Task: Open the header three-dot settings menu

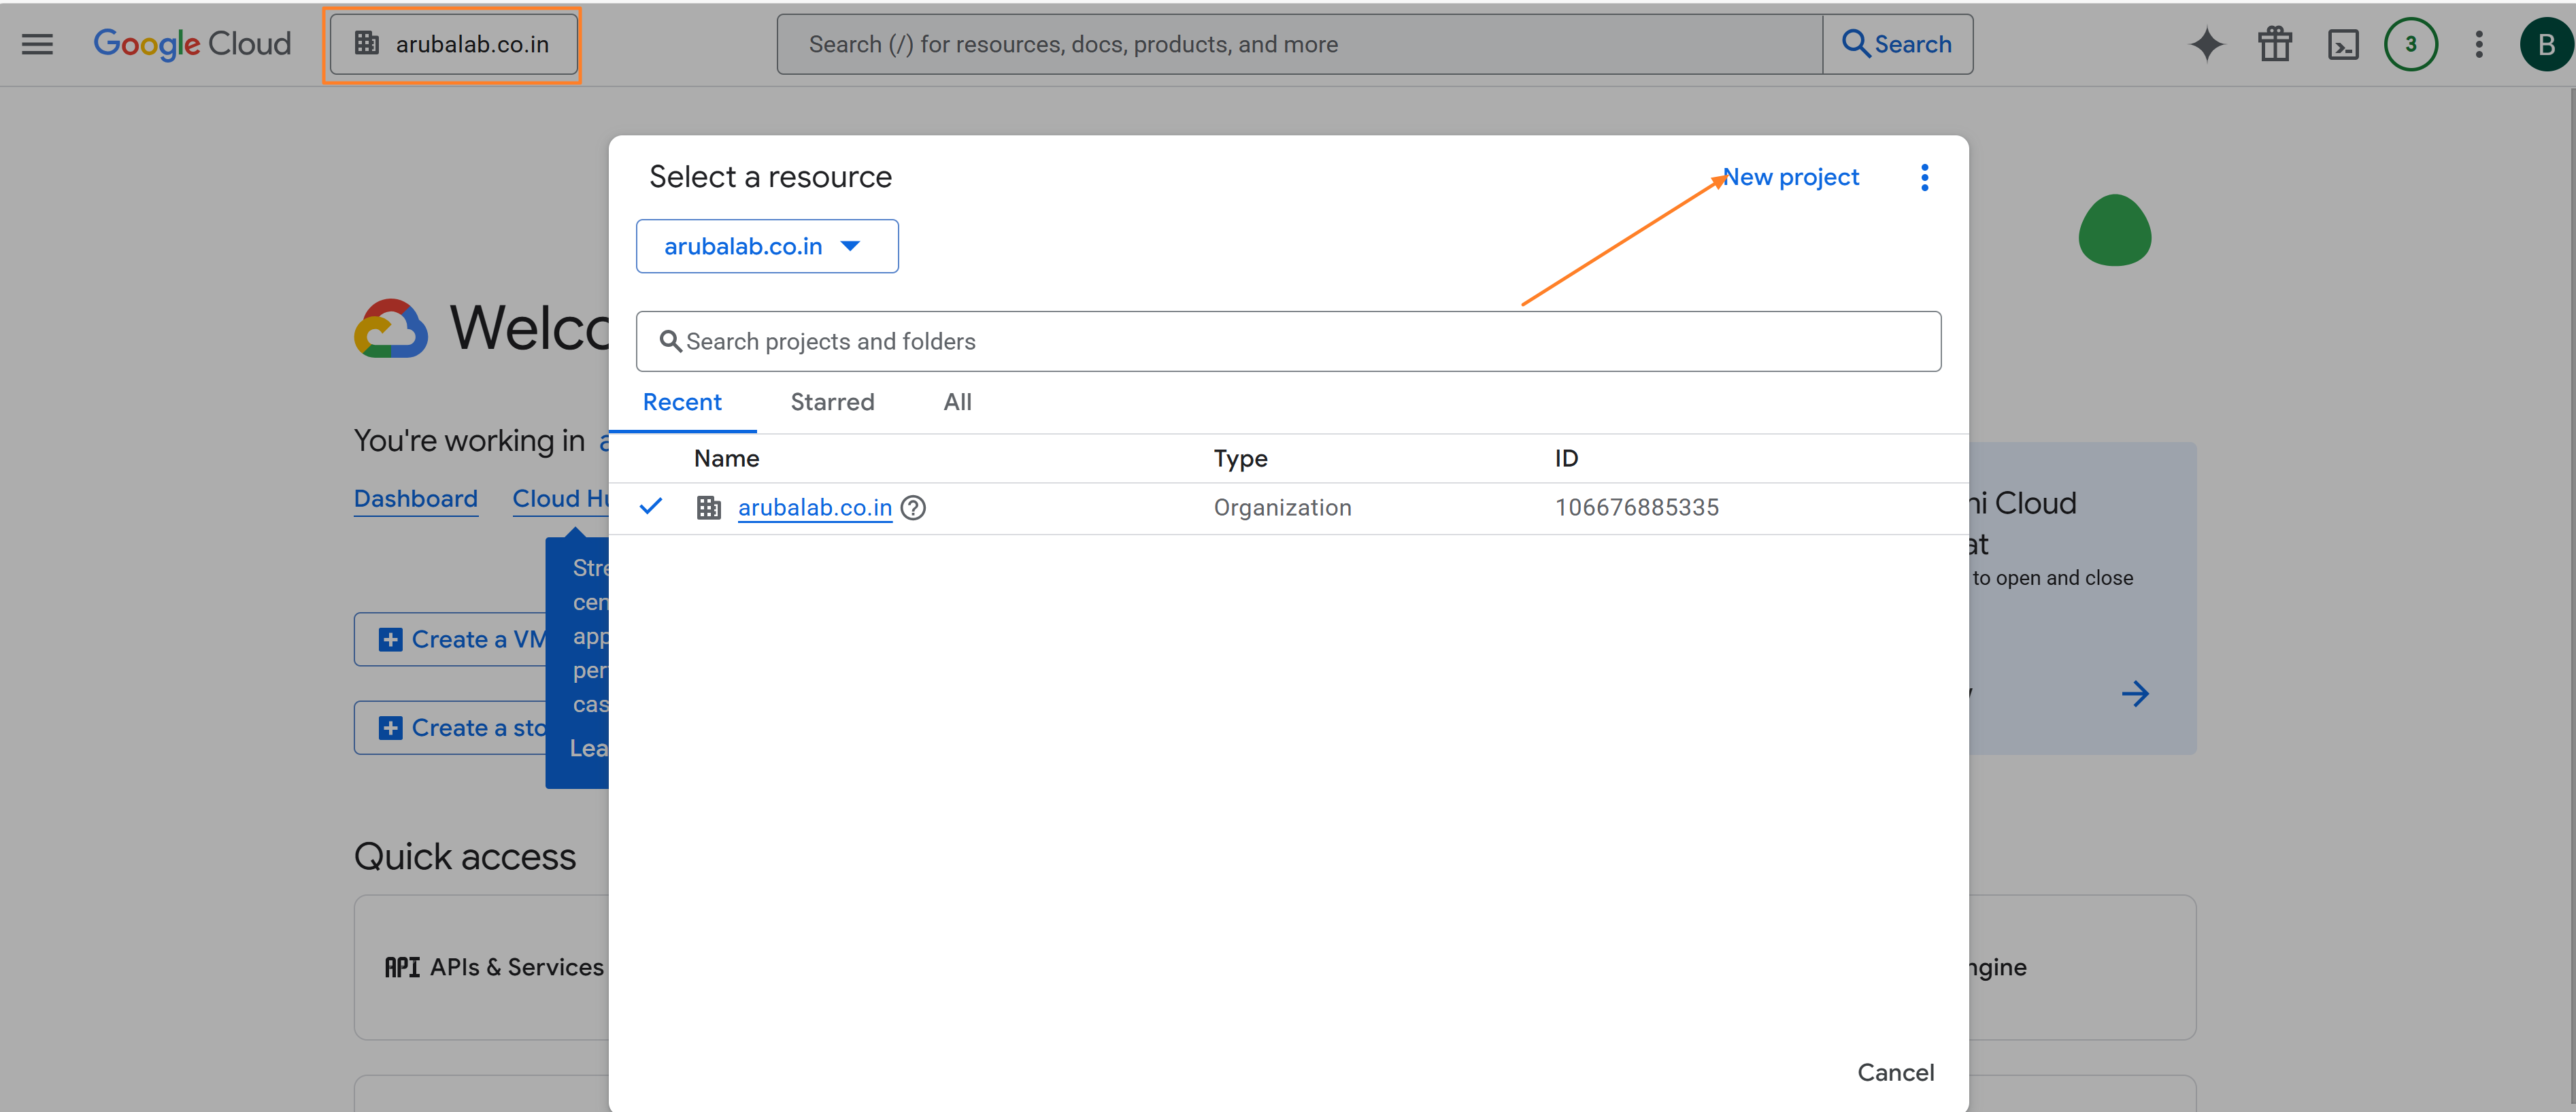Action: pos(2478,44)
